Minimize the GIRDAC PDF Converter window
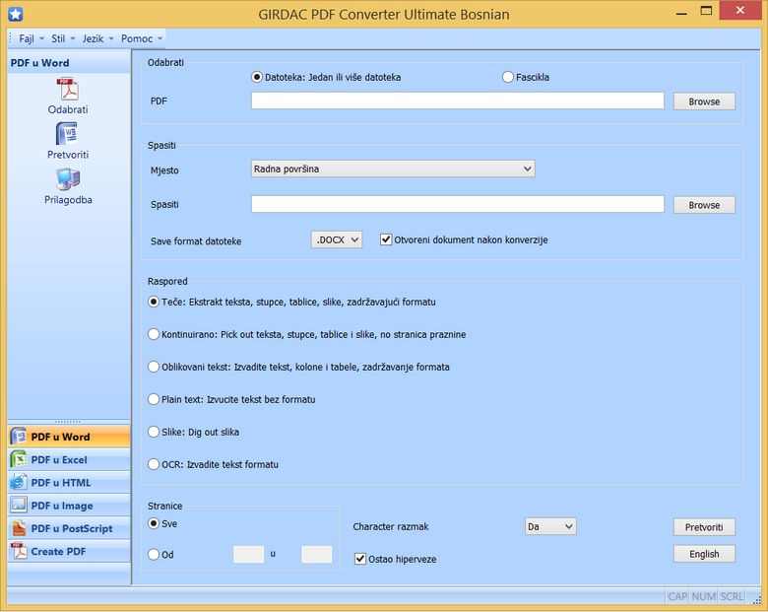Screen dimensions: 768x612 click(x=681, y=12)
